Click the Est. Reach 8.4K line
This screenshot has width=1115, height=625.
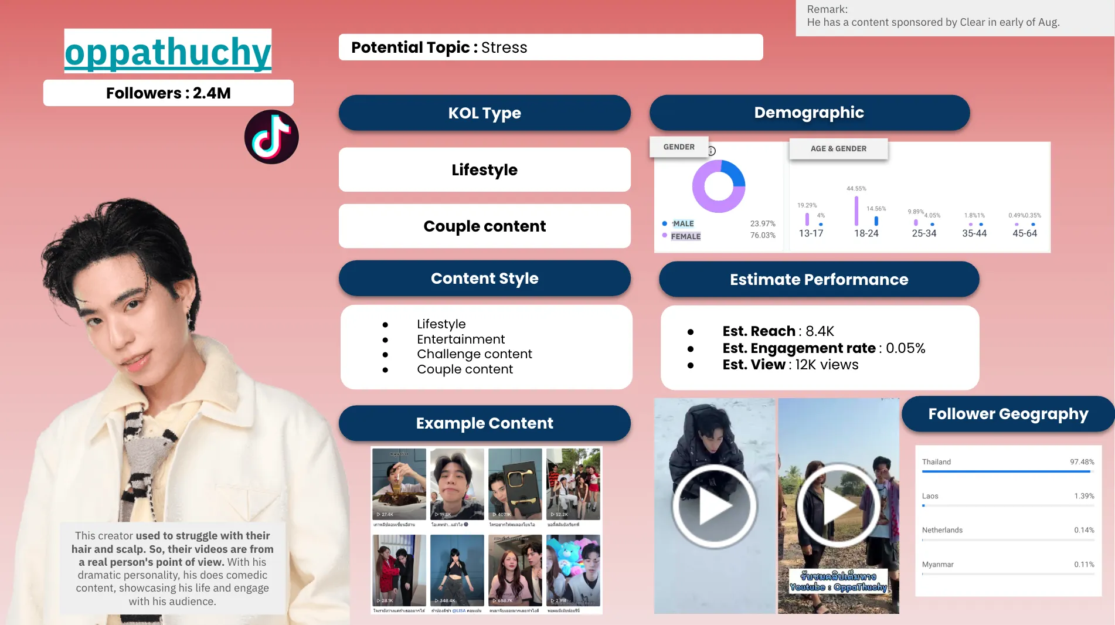778,331
